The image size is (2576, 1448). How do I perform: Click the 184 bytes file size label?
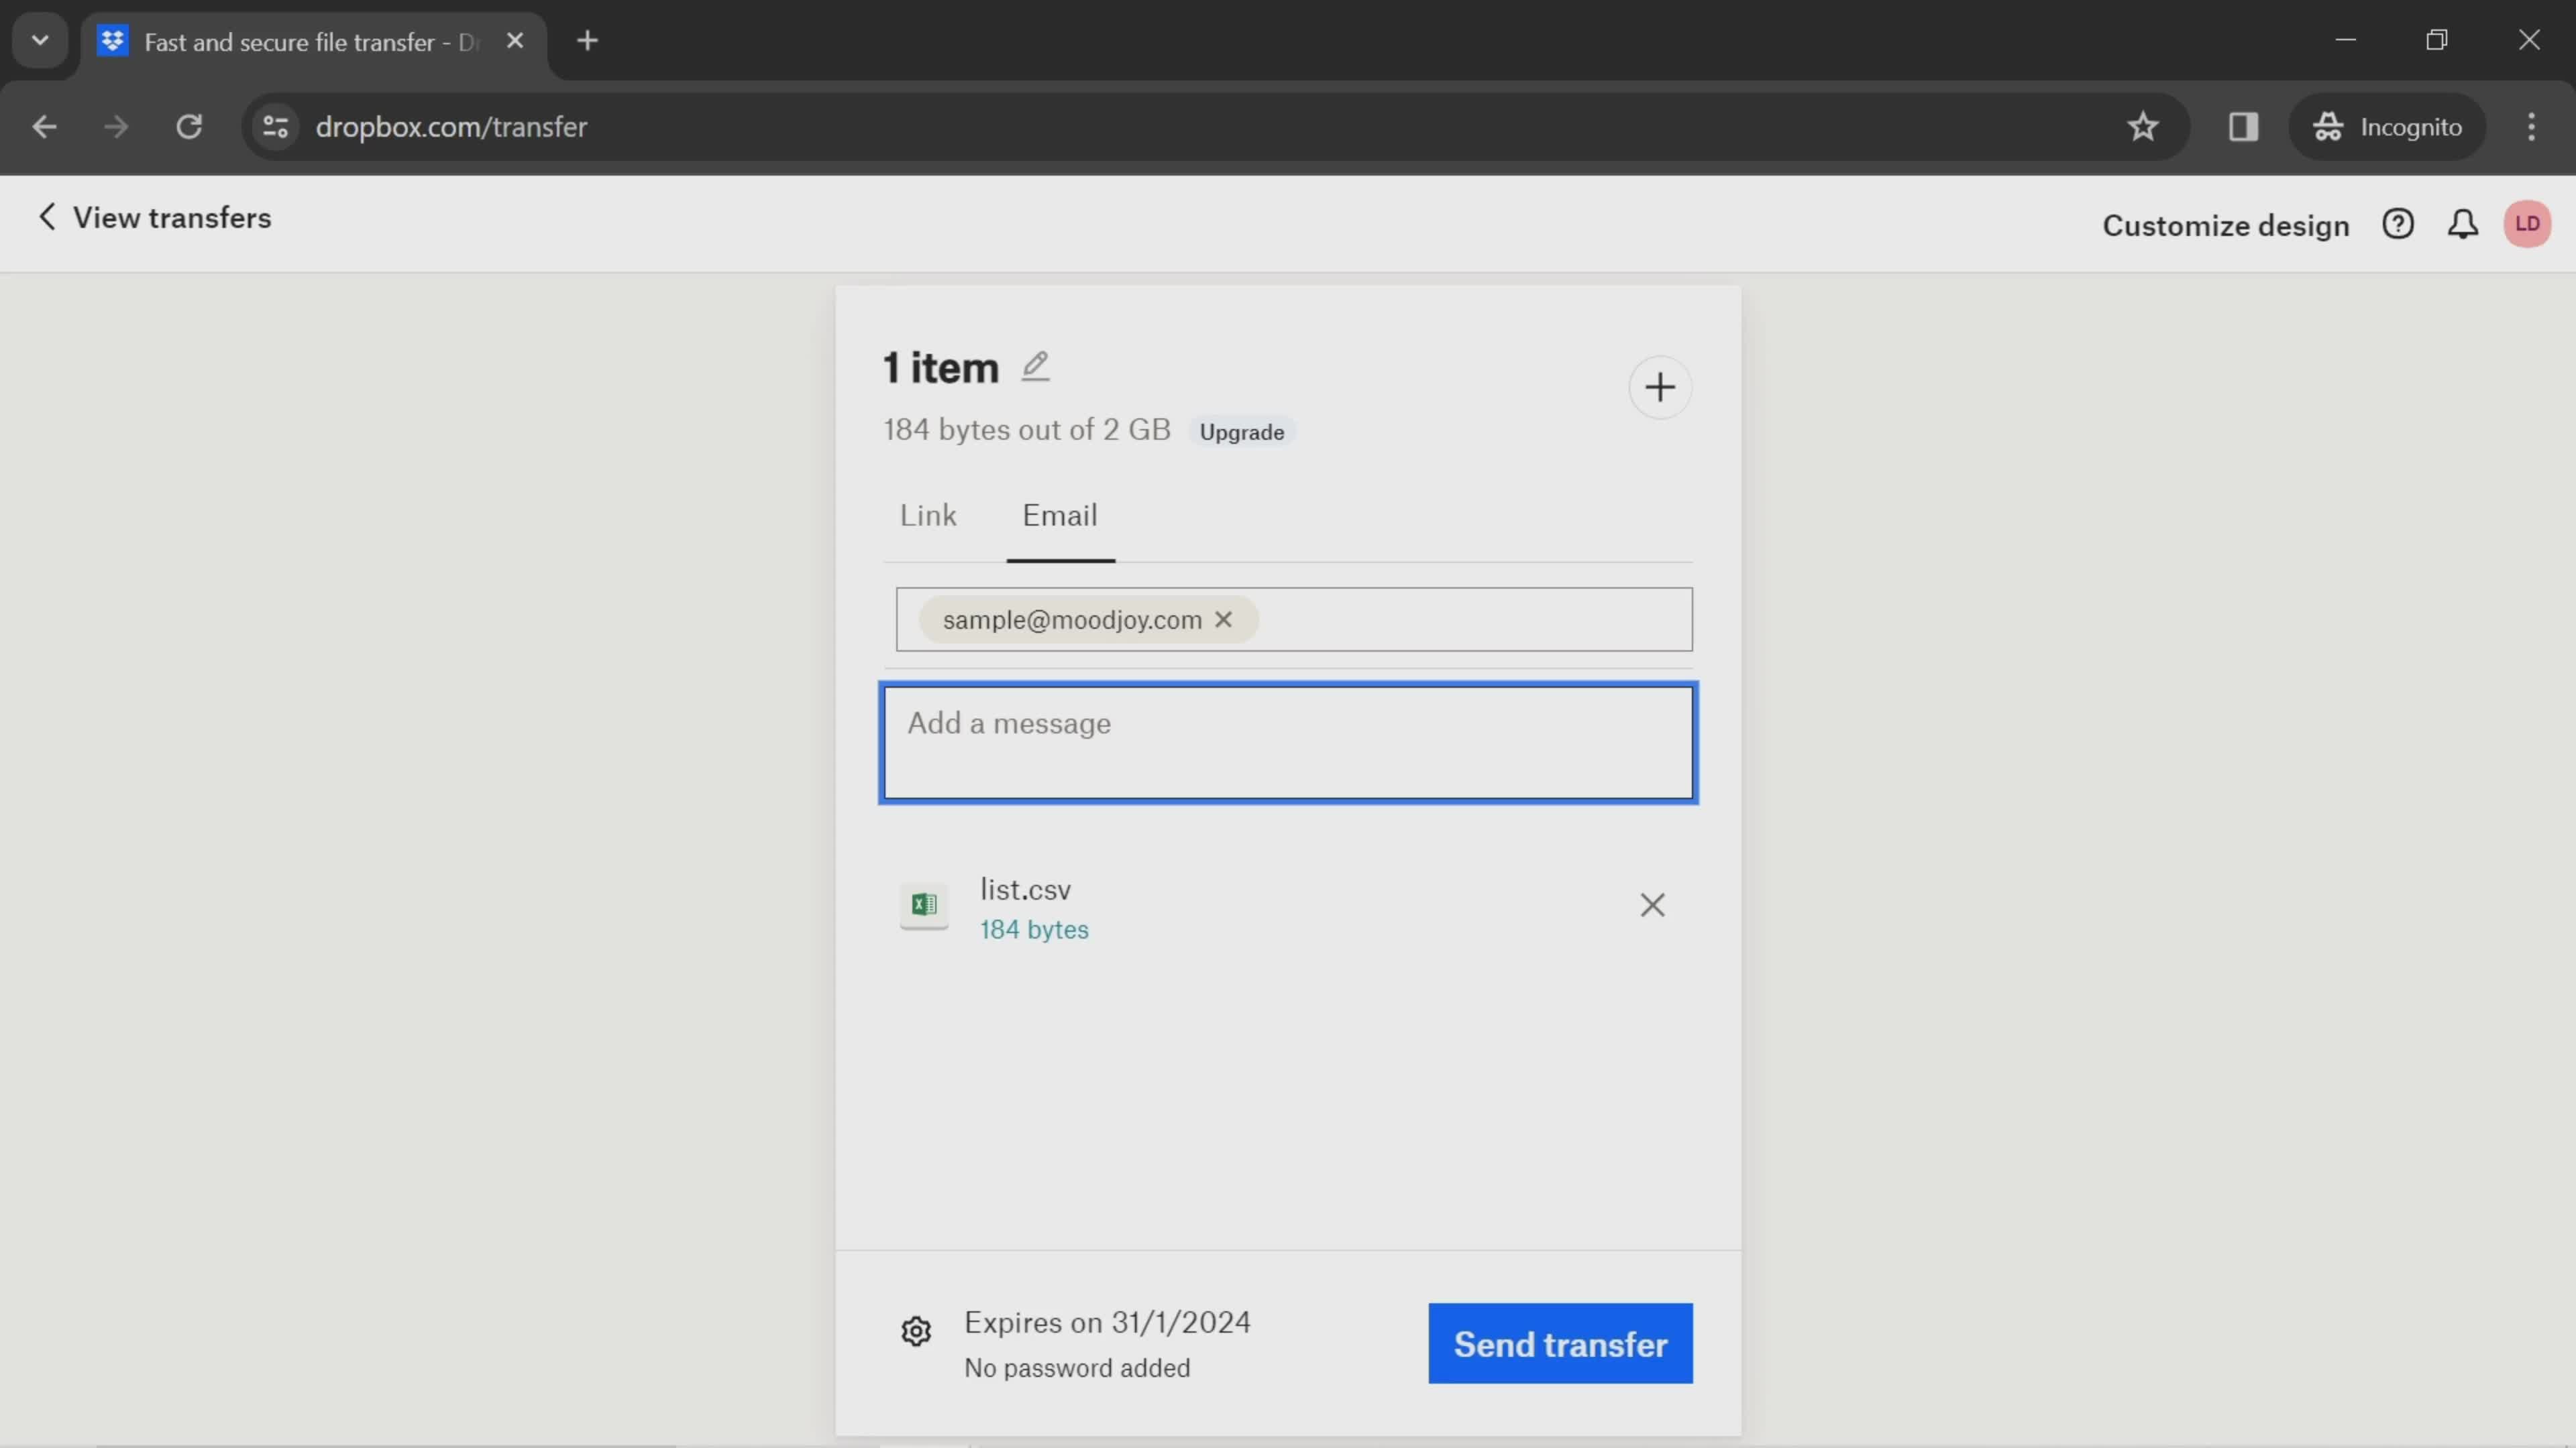(1034, 930)
